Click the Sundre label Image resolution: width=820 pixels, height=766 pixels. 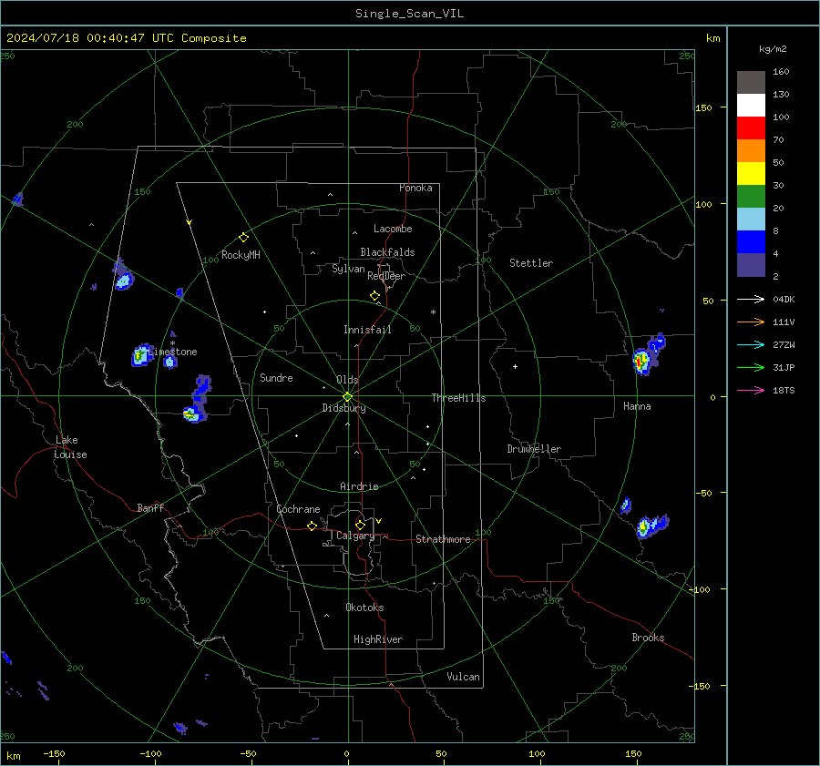click(x=276, y=377)
